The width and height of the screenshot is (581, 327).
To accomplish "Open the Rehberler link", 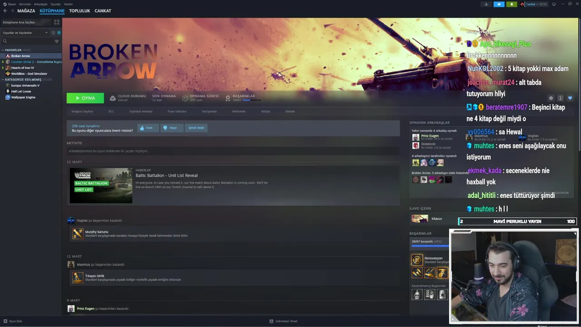I will click(x=239, y=111).
